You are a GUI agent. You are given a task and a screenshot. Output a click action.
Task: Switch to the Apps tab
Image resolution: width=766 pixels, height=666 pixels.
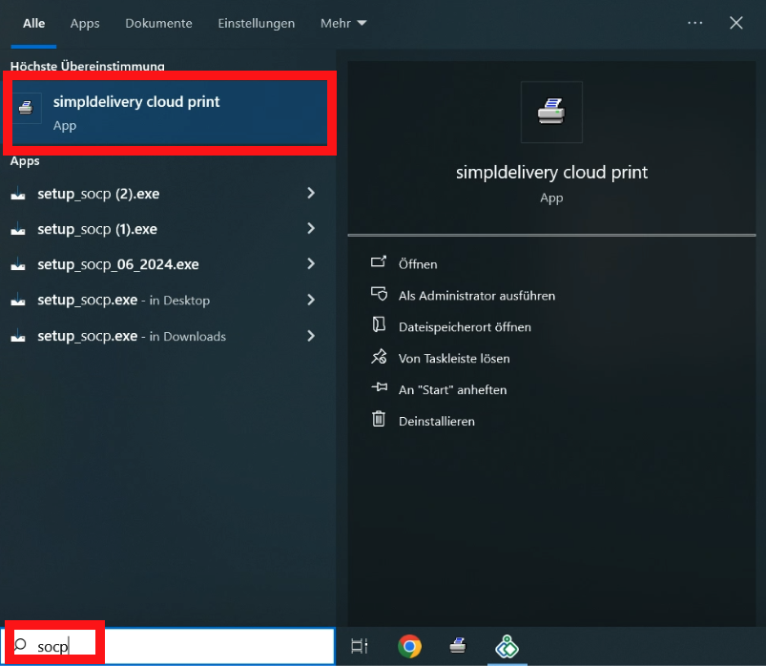(x=85, y=23)
